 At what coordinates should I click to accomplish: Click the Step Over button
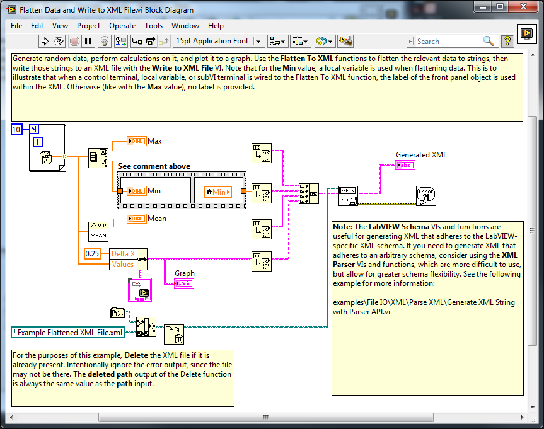point(151,42)
